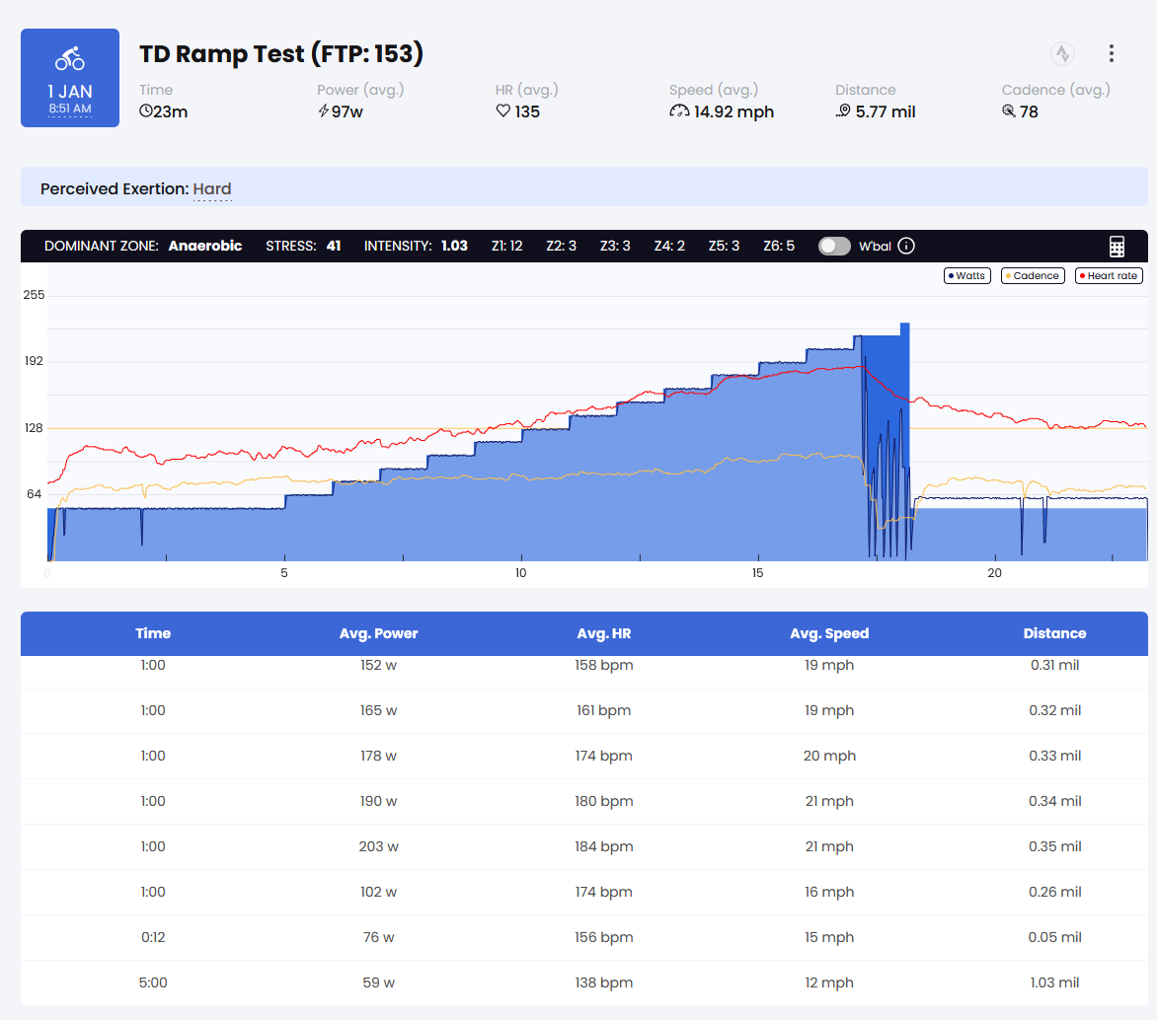Image resolution: width=1157 pixels, height=1020 pixels.
Task: Click the heart icon next to HR
Action: coord(502,111)
